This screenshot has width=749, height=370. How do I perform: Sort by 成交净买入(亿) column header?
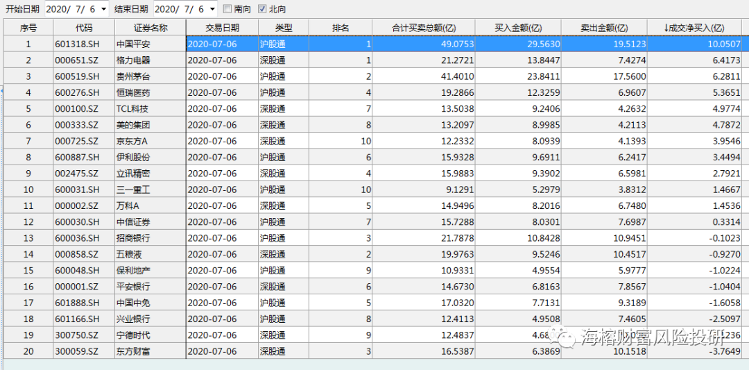tap(694, 28)
